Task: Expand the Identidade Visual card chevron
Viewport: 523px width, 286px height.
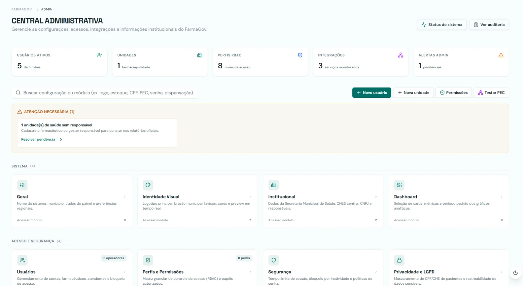Action: 250,197
